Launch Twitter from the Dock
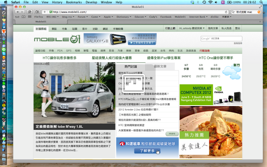The image size is (267, 167). (4, 27)
